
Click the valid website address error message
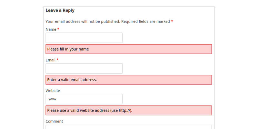coord(90,110)
